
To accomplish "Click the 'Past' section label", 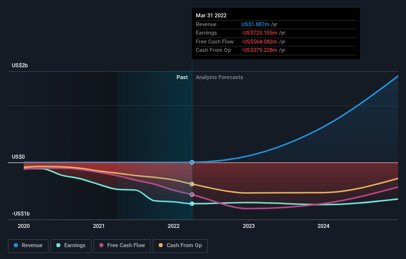I will (x=182, y=77).
